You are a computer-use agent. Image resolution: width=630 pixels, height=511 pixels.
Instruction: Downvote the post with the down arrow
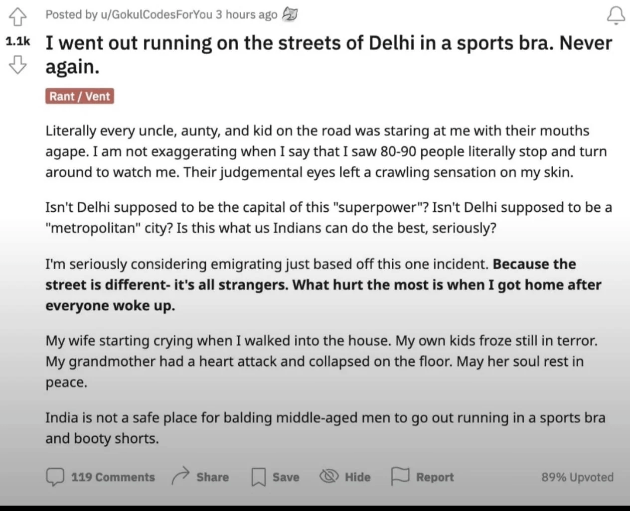pyautogui.click(x=18, y=65)
